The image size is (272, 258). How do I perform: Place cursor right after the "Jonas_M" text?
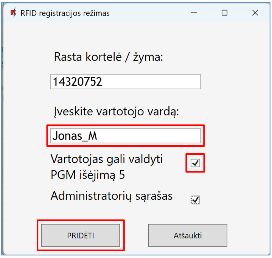pyautogui.click(x=98, y=136)
